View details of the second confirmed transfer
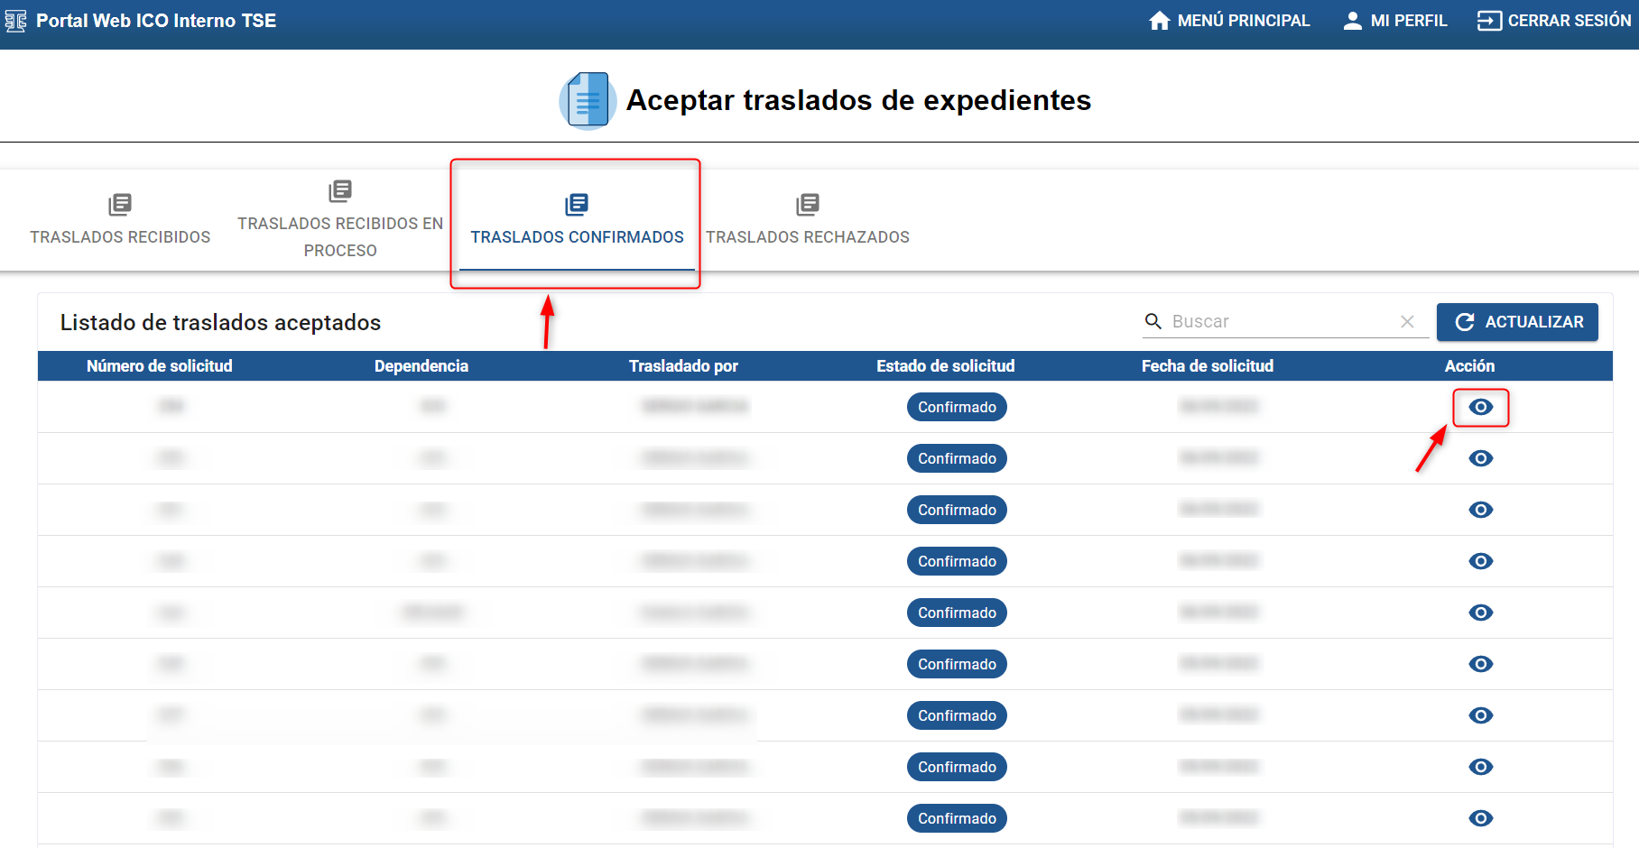This screenshot has height=848, width=1639. [1480, 458]
